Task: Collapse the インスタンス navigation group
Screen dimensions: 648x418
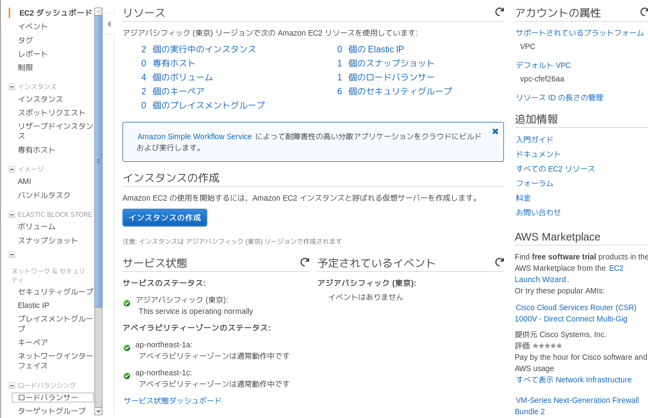Action: pyautogui.click(x=12, y=87)
